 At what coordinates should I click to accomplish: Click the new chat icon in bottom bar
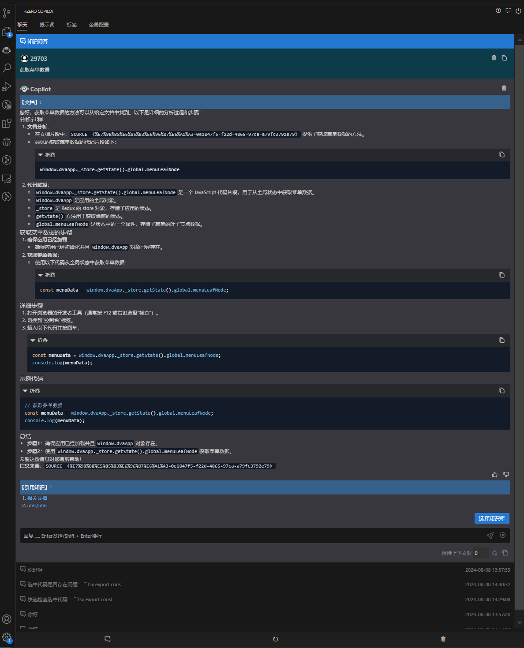click(x=107, y=639)
